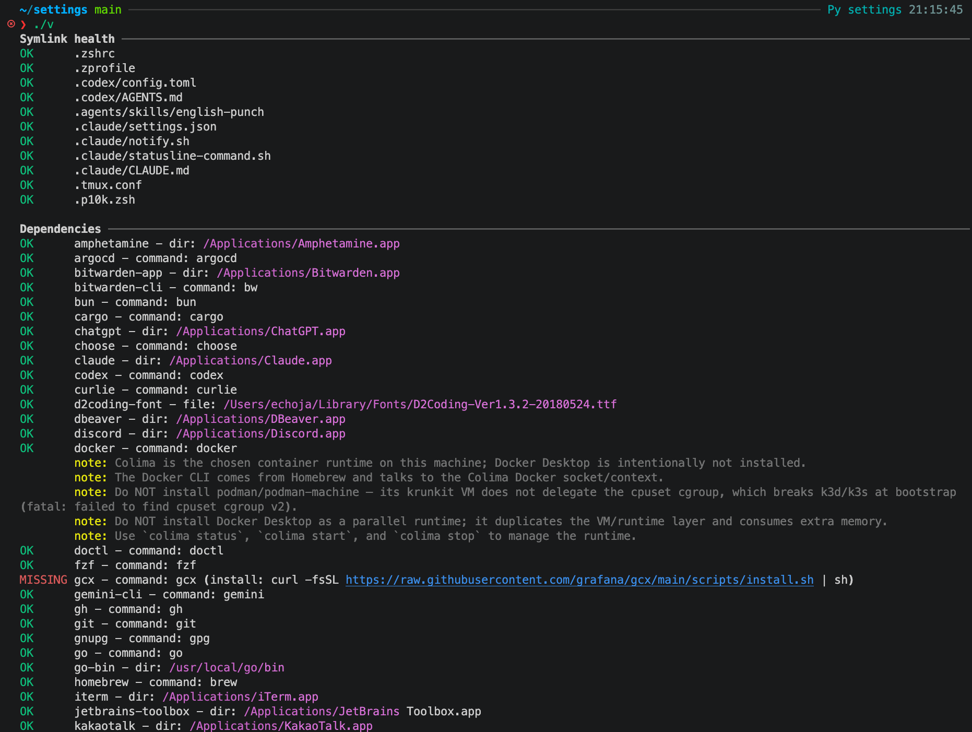
Task: Click the note warning against podman/podman-machine
Action: click(x=515, y=492)
